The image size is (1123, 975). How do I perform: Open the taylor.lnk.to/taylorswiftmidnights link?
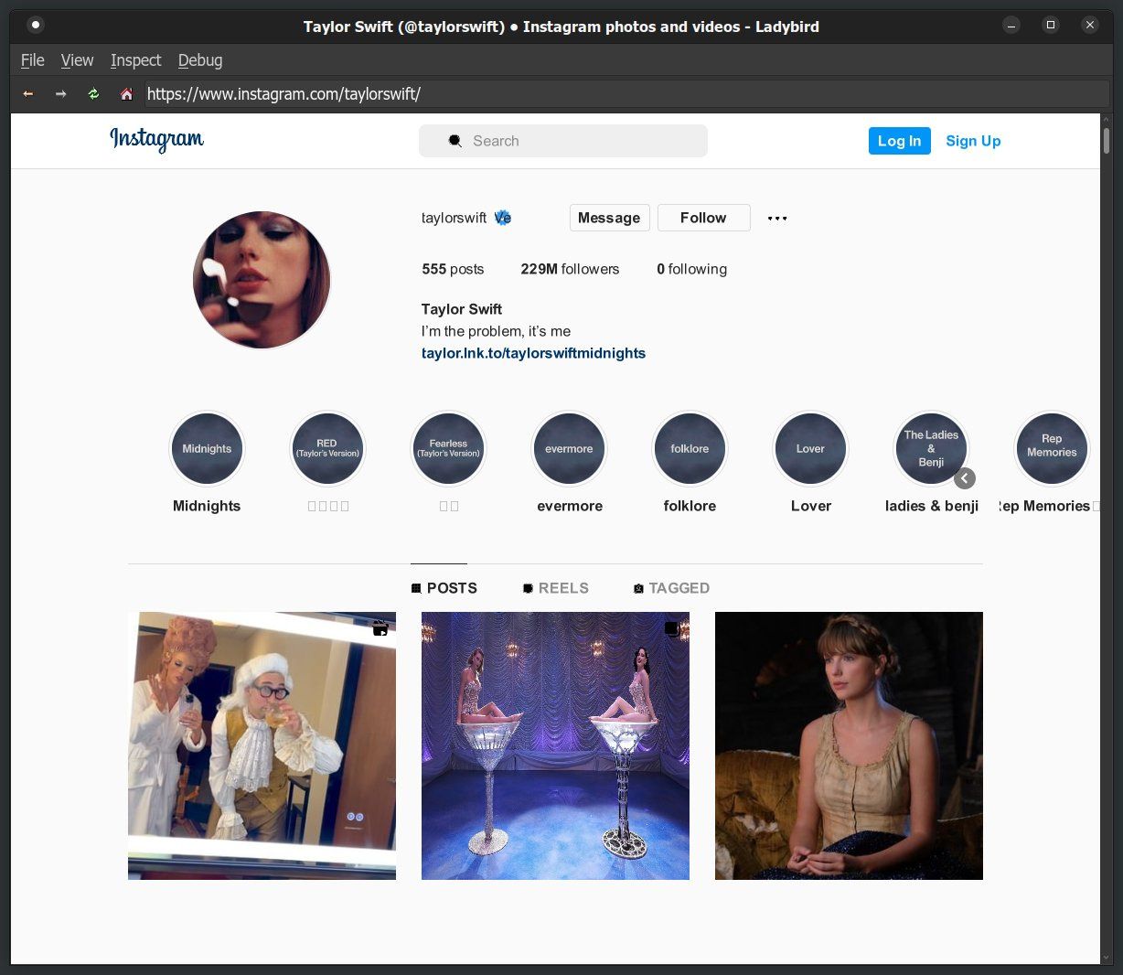pyautogui.click(x=533, y=353)
